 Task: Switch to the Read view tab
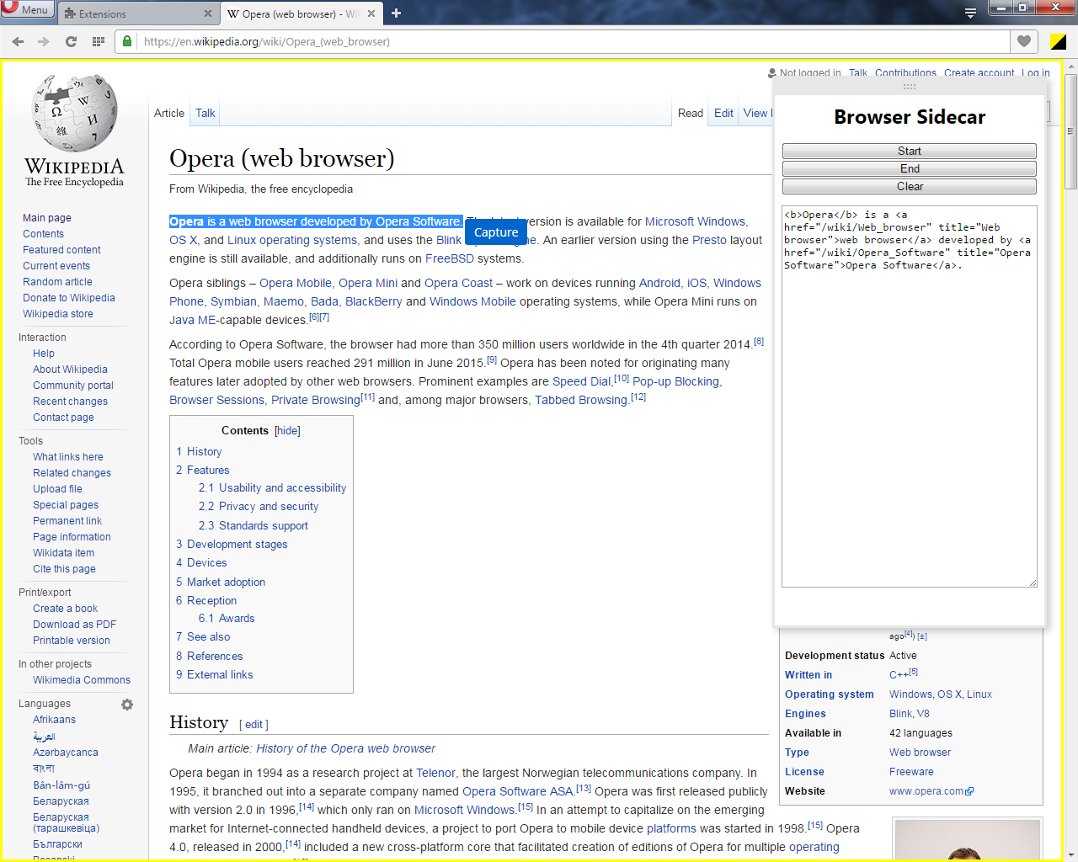691,113
